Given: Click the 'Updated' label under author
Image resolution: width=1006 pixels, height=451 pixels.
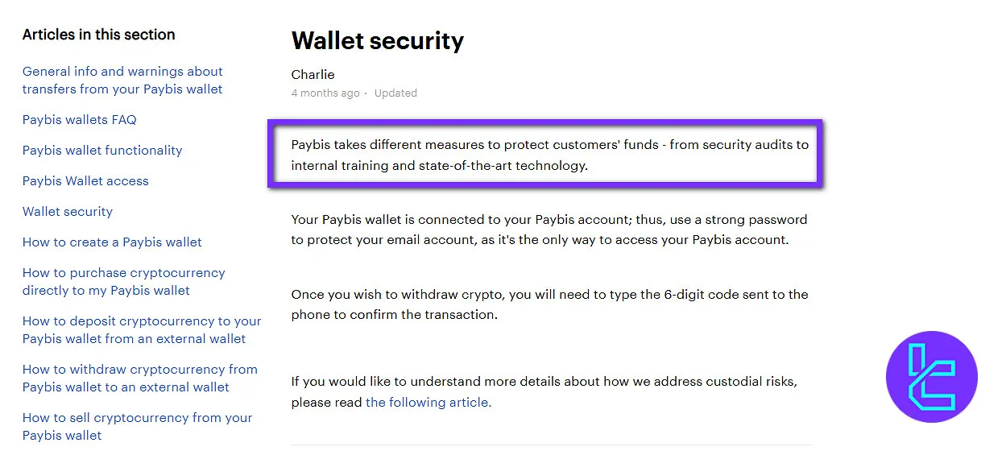Looking at the screenshot, I should (395, 93).
